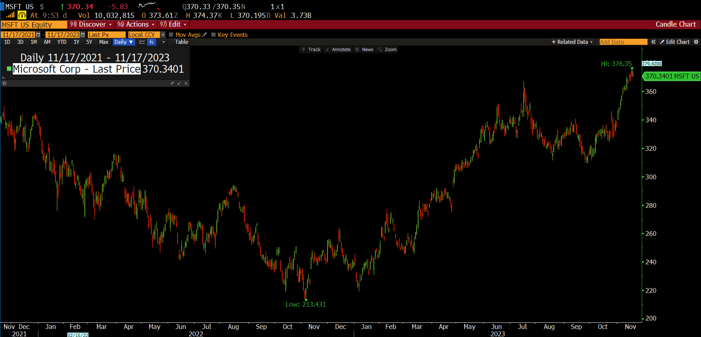
Task: Open chart settings gear at top right
Action: pyautogui.click(x=696, y=42)
